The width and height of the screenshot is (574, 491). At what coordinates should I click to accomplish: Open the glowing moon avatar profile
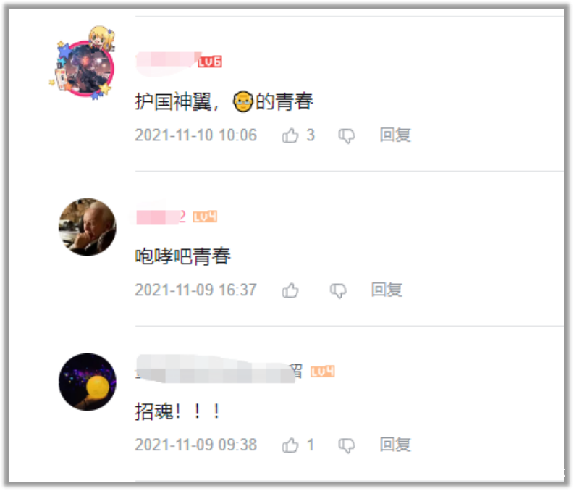87,382
